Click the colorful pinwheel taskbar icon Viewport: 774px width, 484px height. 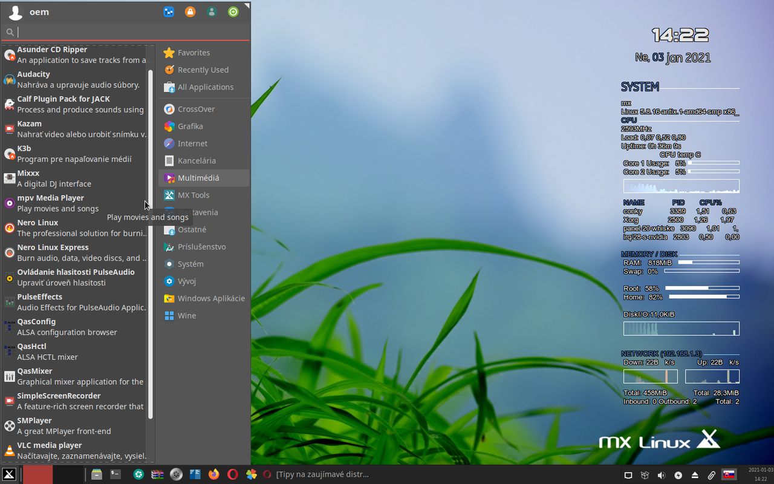[251, 475]
